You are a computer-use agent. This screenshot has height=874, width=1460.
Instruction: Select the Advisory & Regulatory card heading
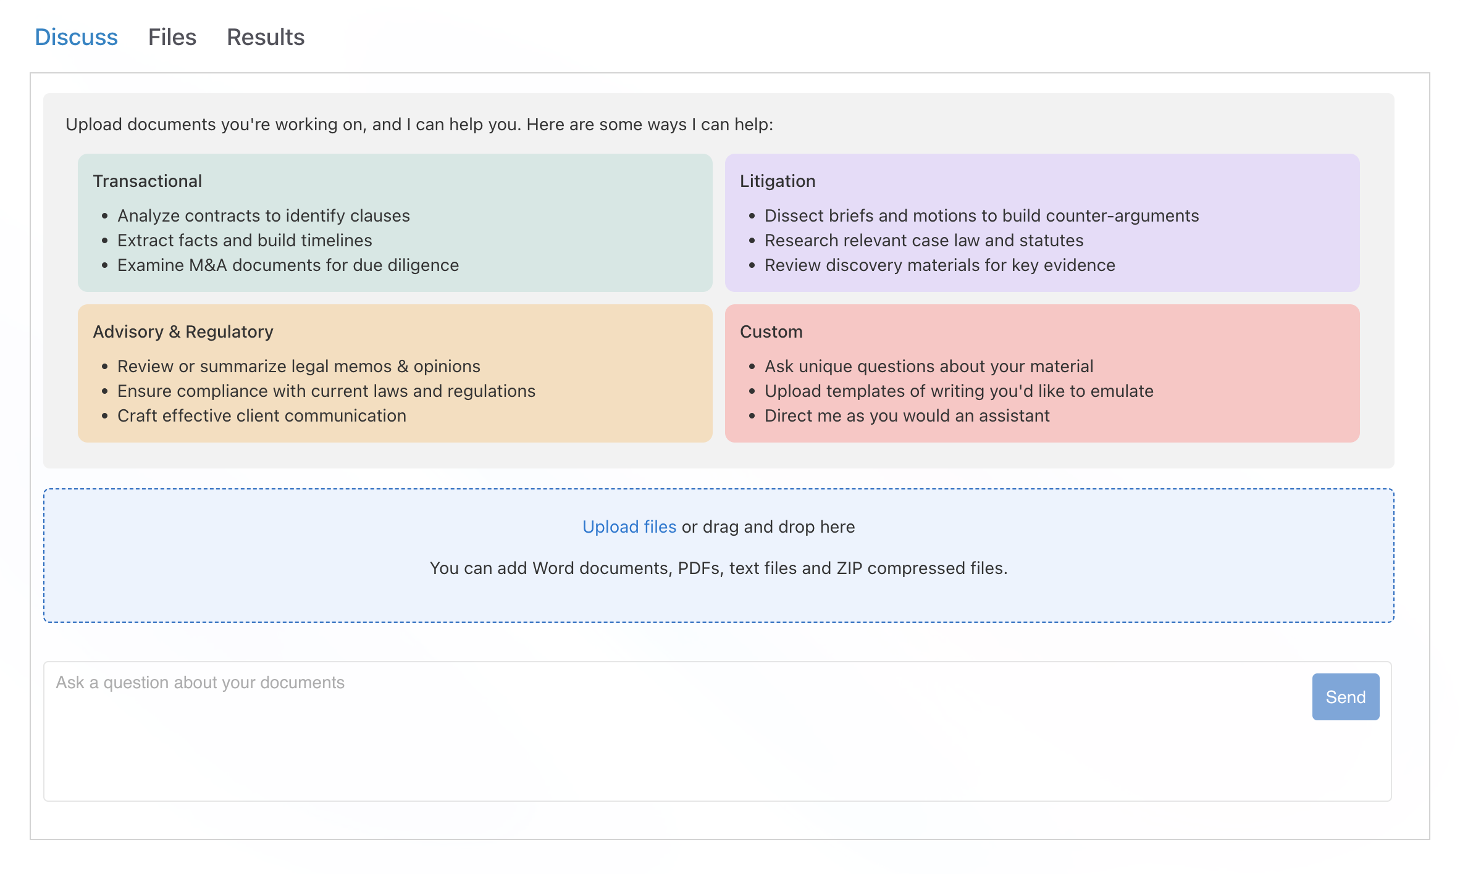click(x=183, y=331)
